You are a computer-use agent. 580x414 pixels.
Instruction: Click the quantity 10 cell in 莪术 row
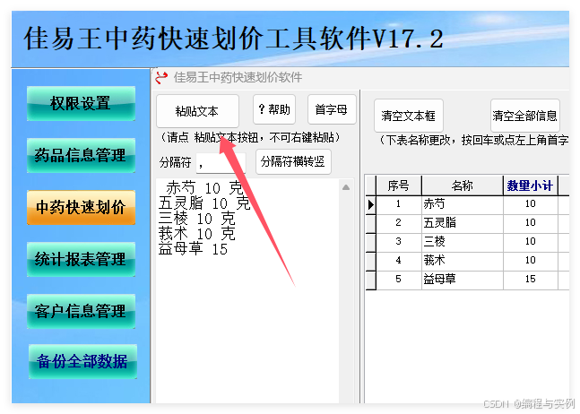pos(531,262)
